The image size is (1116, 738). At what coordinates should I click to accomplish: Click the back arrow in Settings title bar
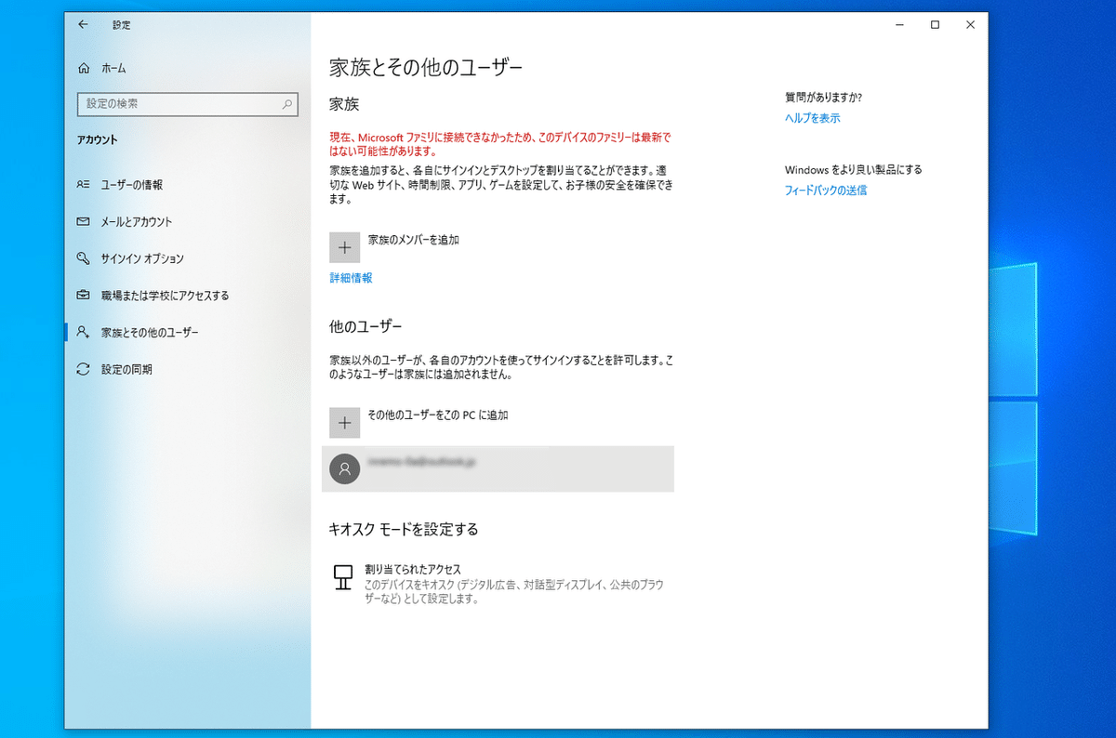83,25
